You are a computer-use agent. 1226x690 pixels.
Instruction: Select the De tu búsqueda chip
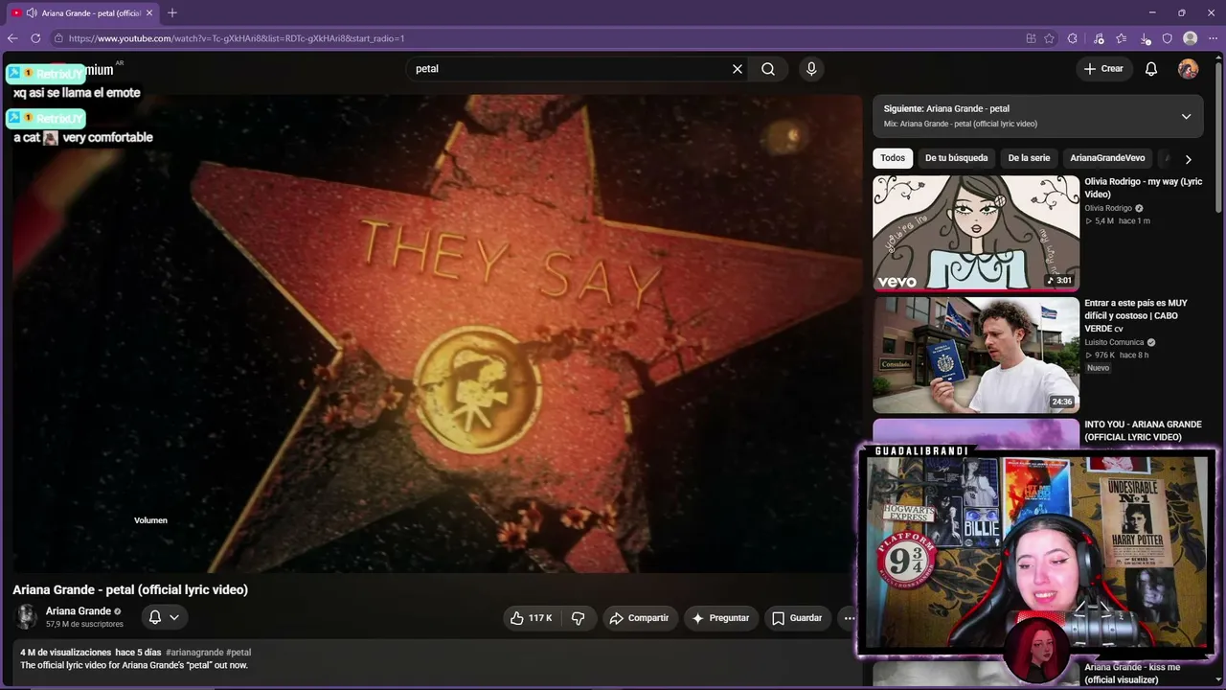956,158
